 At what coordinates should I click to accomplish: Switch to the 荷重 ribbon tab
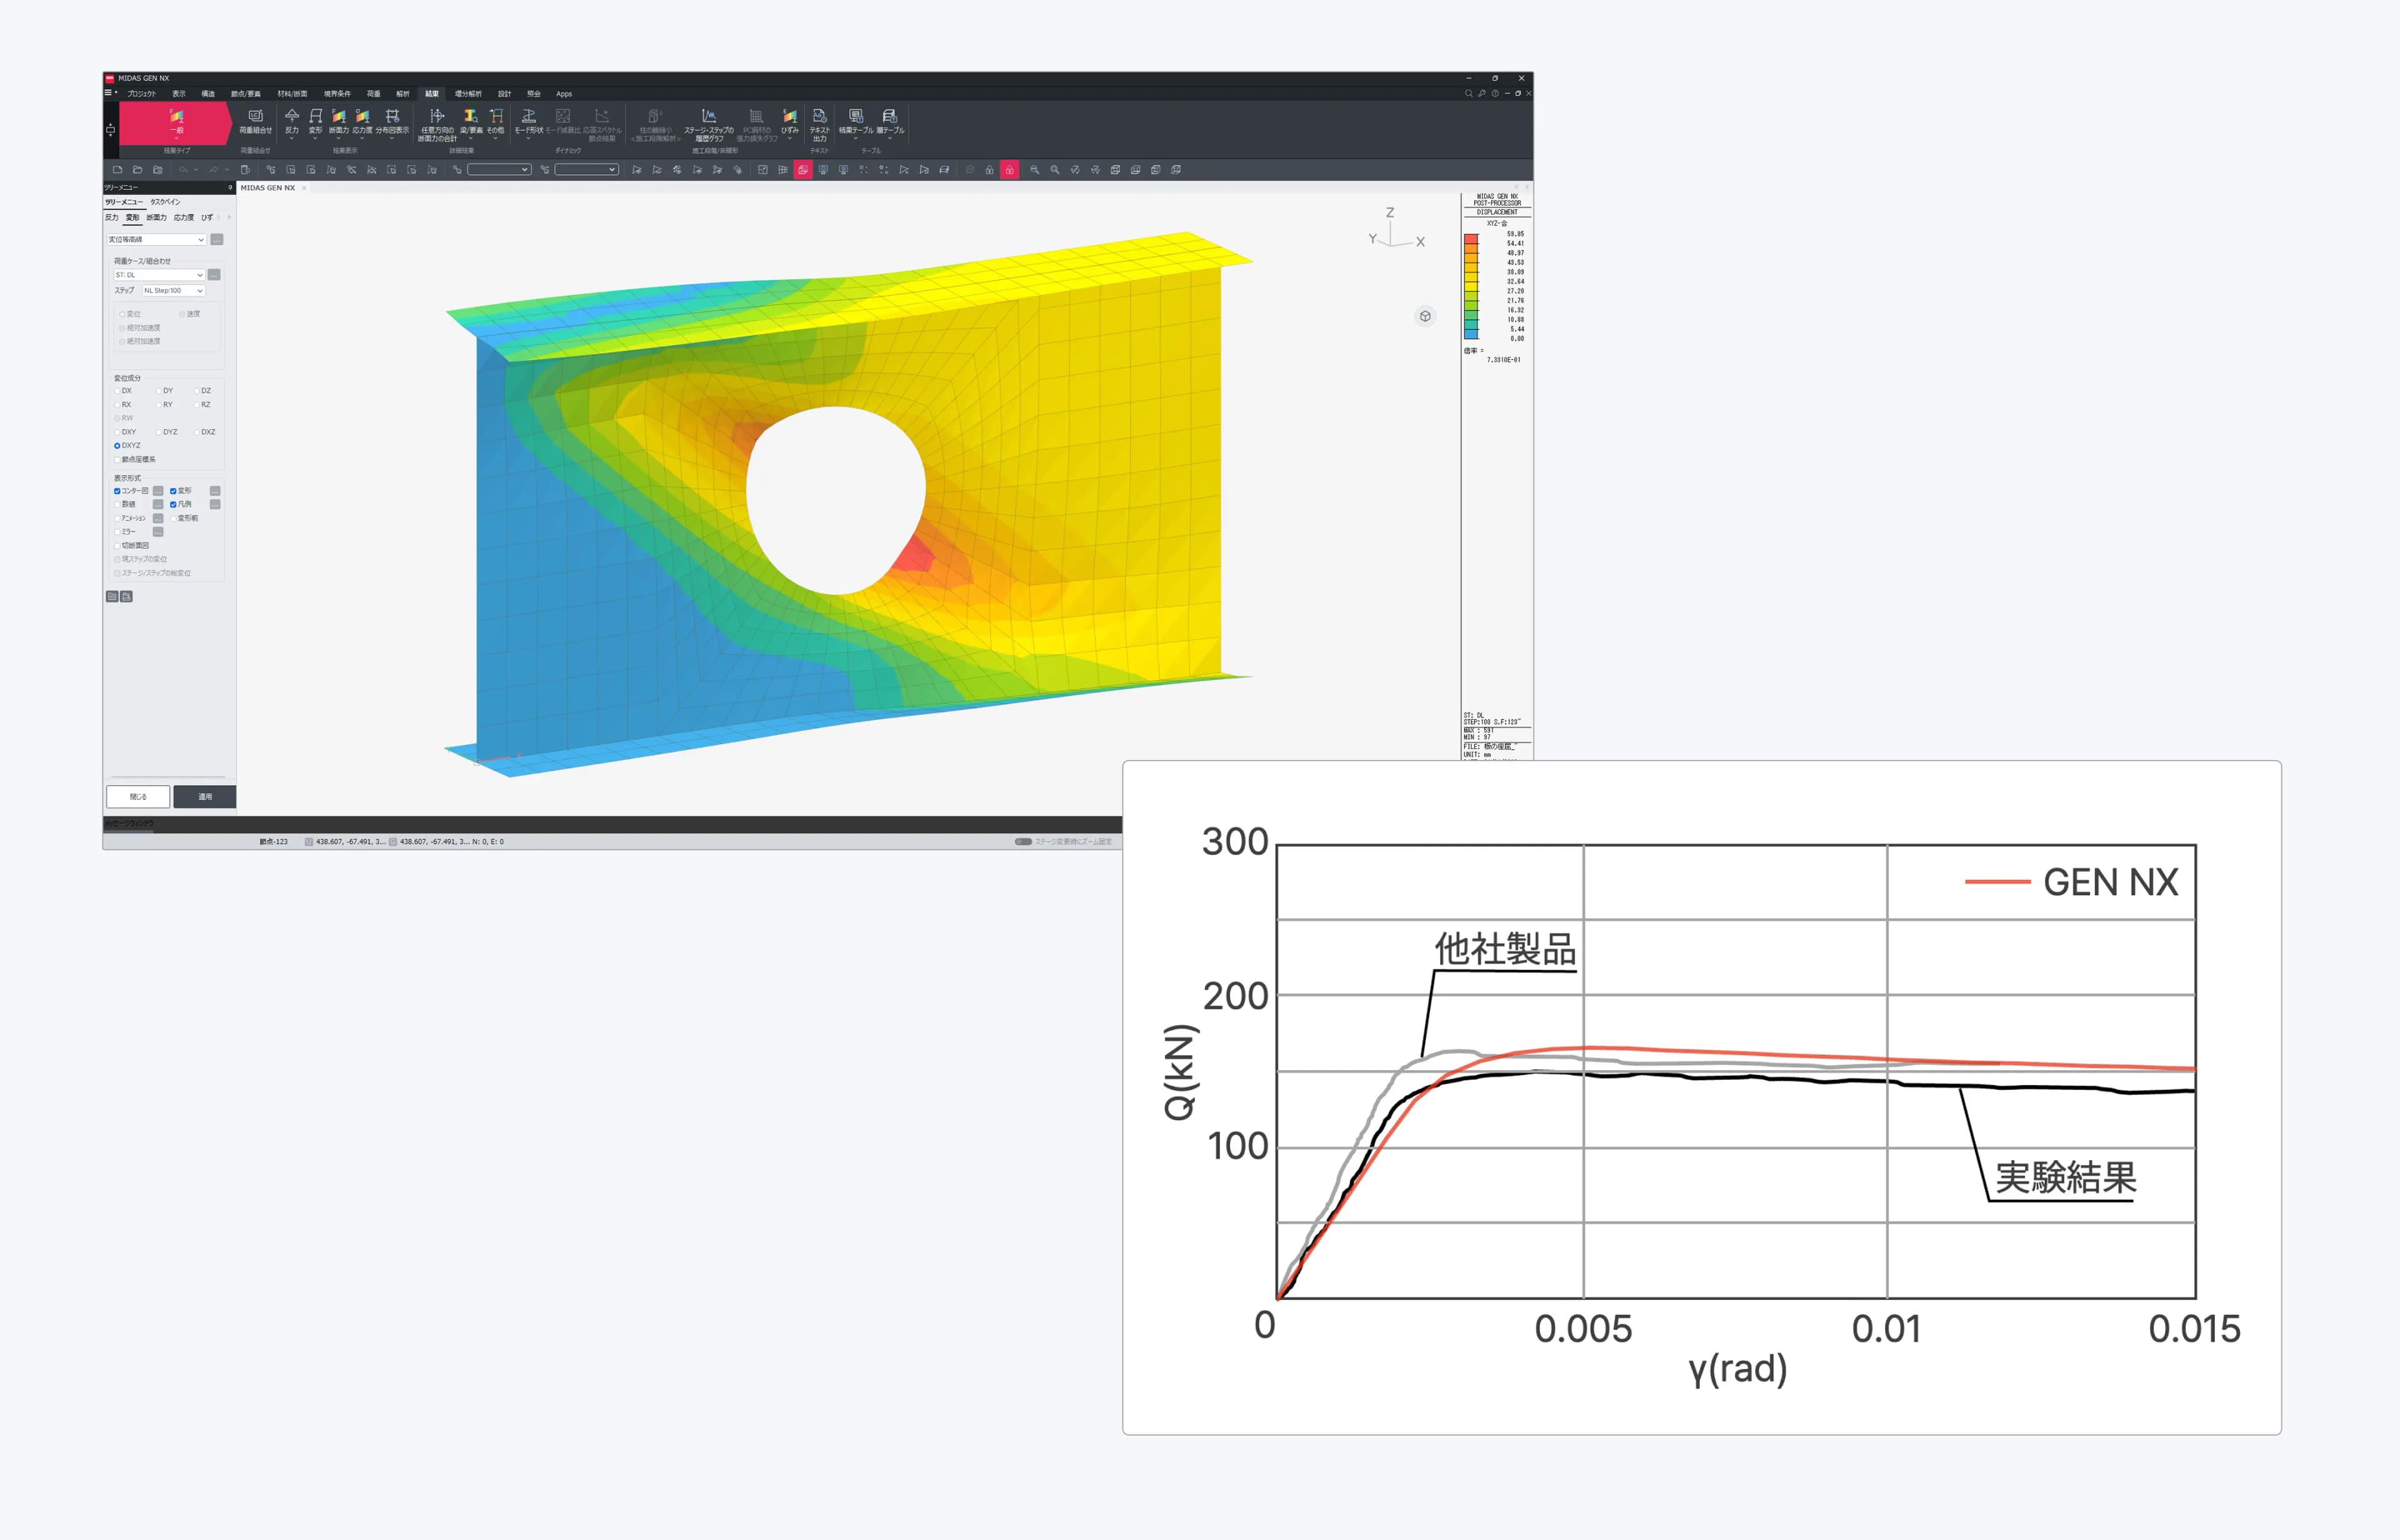374,94
